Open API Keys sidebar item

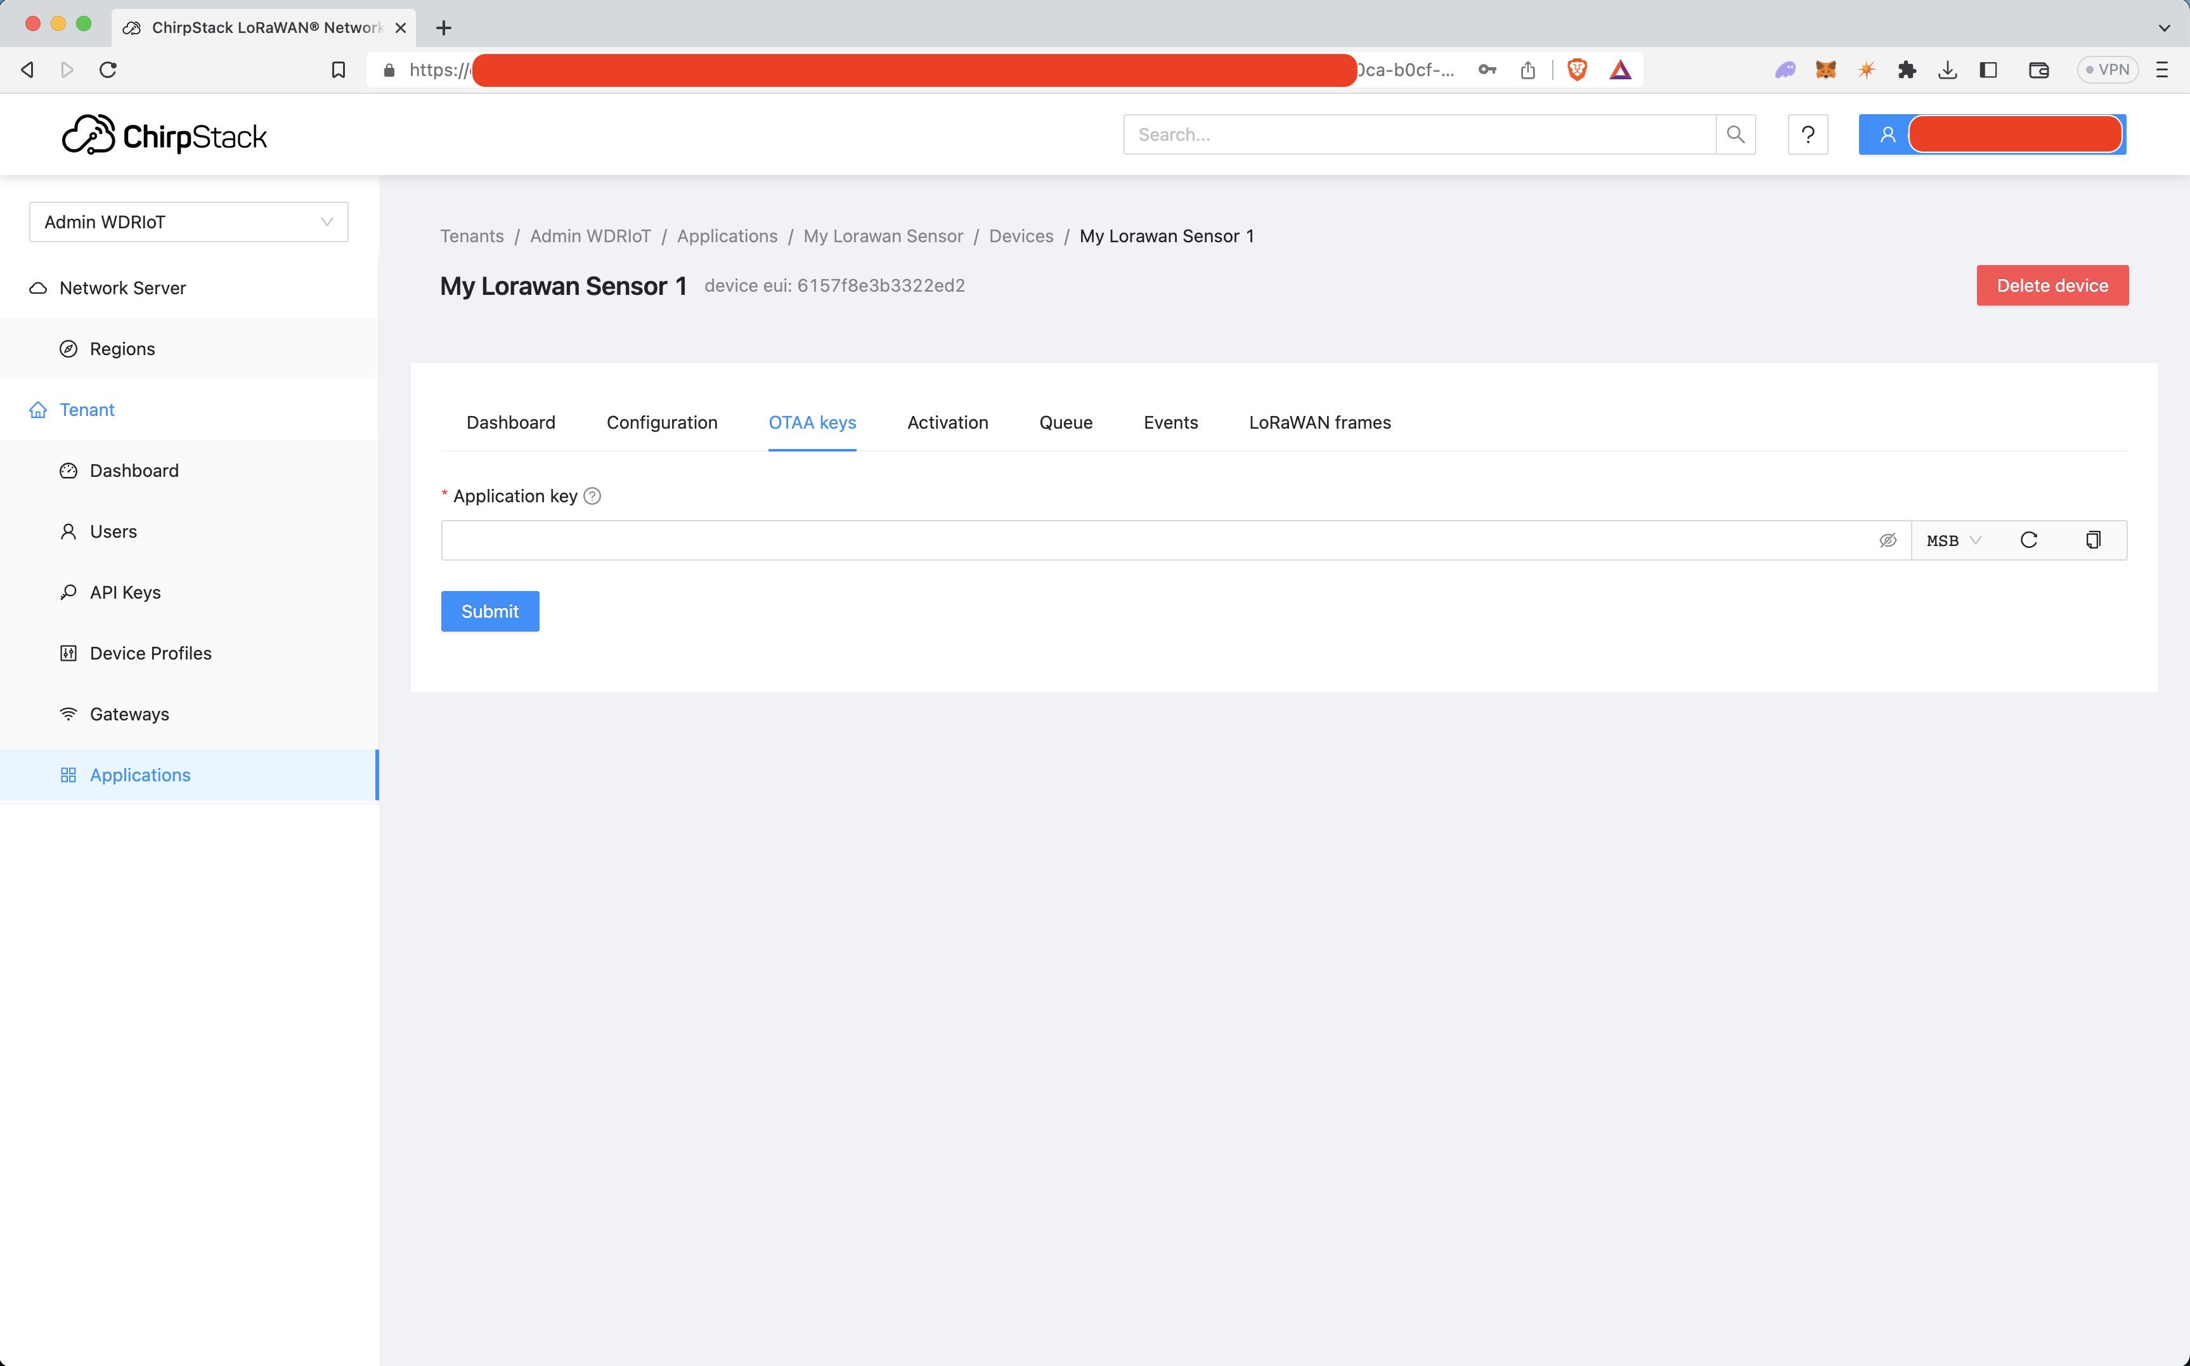125,593
